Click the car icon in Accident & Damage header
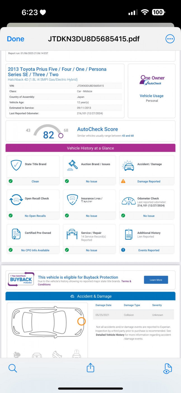Screen dimensions: 181x393 [72, 296]
